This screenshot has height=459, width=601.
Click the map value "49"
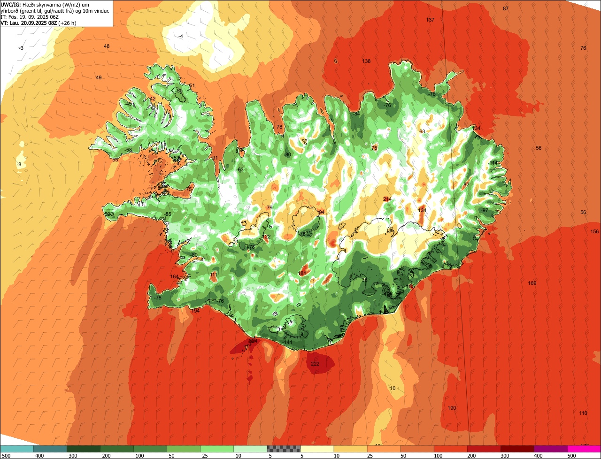point(99,78)
